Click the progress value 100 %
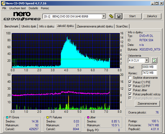 click(155, 121)
